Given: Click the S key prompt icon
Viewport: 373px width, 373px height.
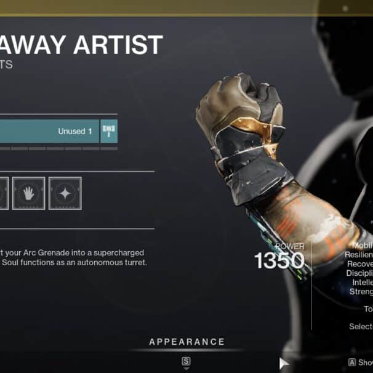Looking at the screenshot, I should (186, 361).
